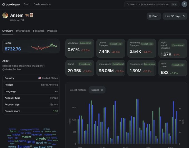
Task: Click the magnifier icon in search bar
Action: point(128,4)
